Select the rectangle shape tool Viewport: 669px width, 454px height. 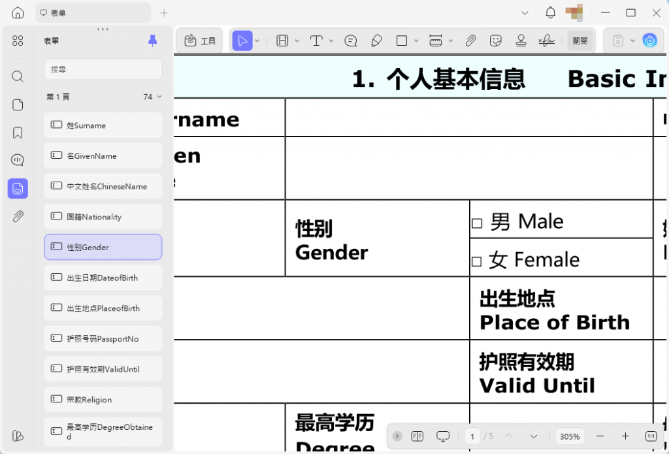(401, 41)
